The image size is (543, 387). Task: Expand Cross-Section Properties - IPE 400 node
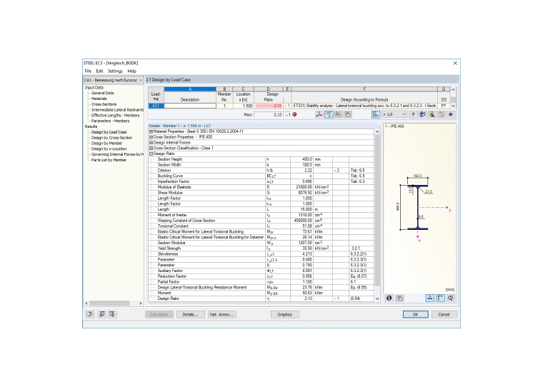point(151,137)
